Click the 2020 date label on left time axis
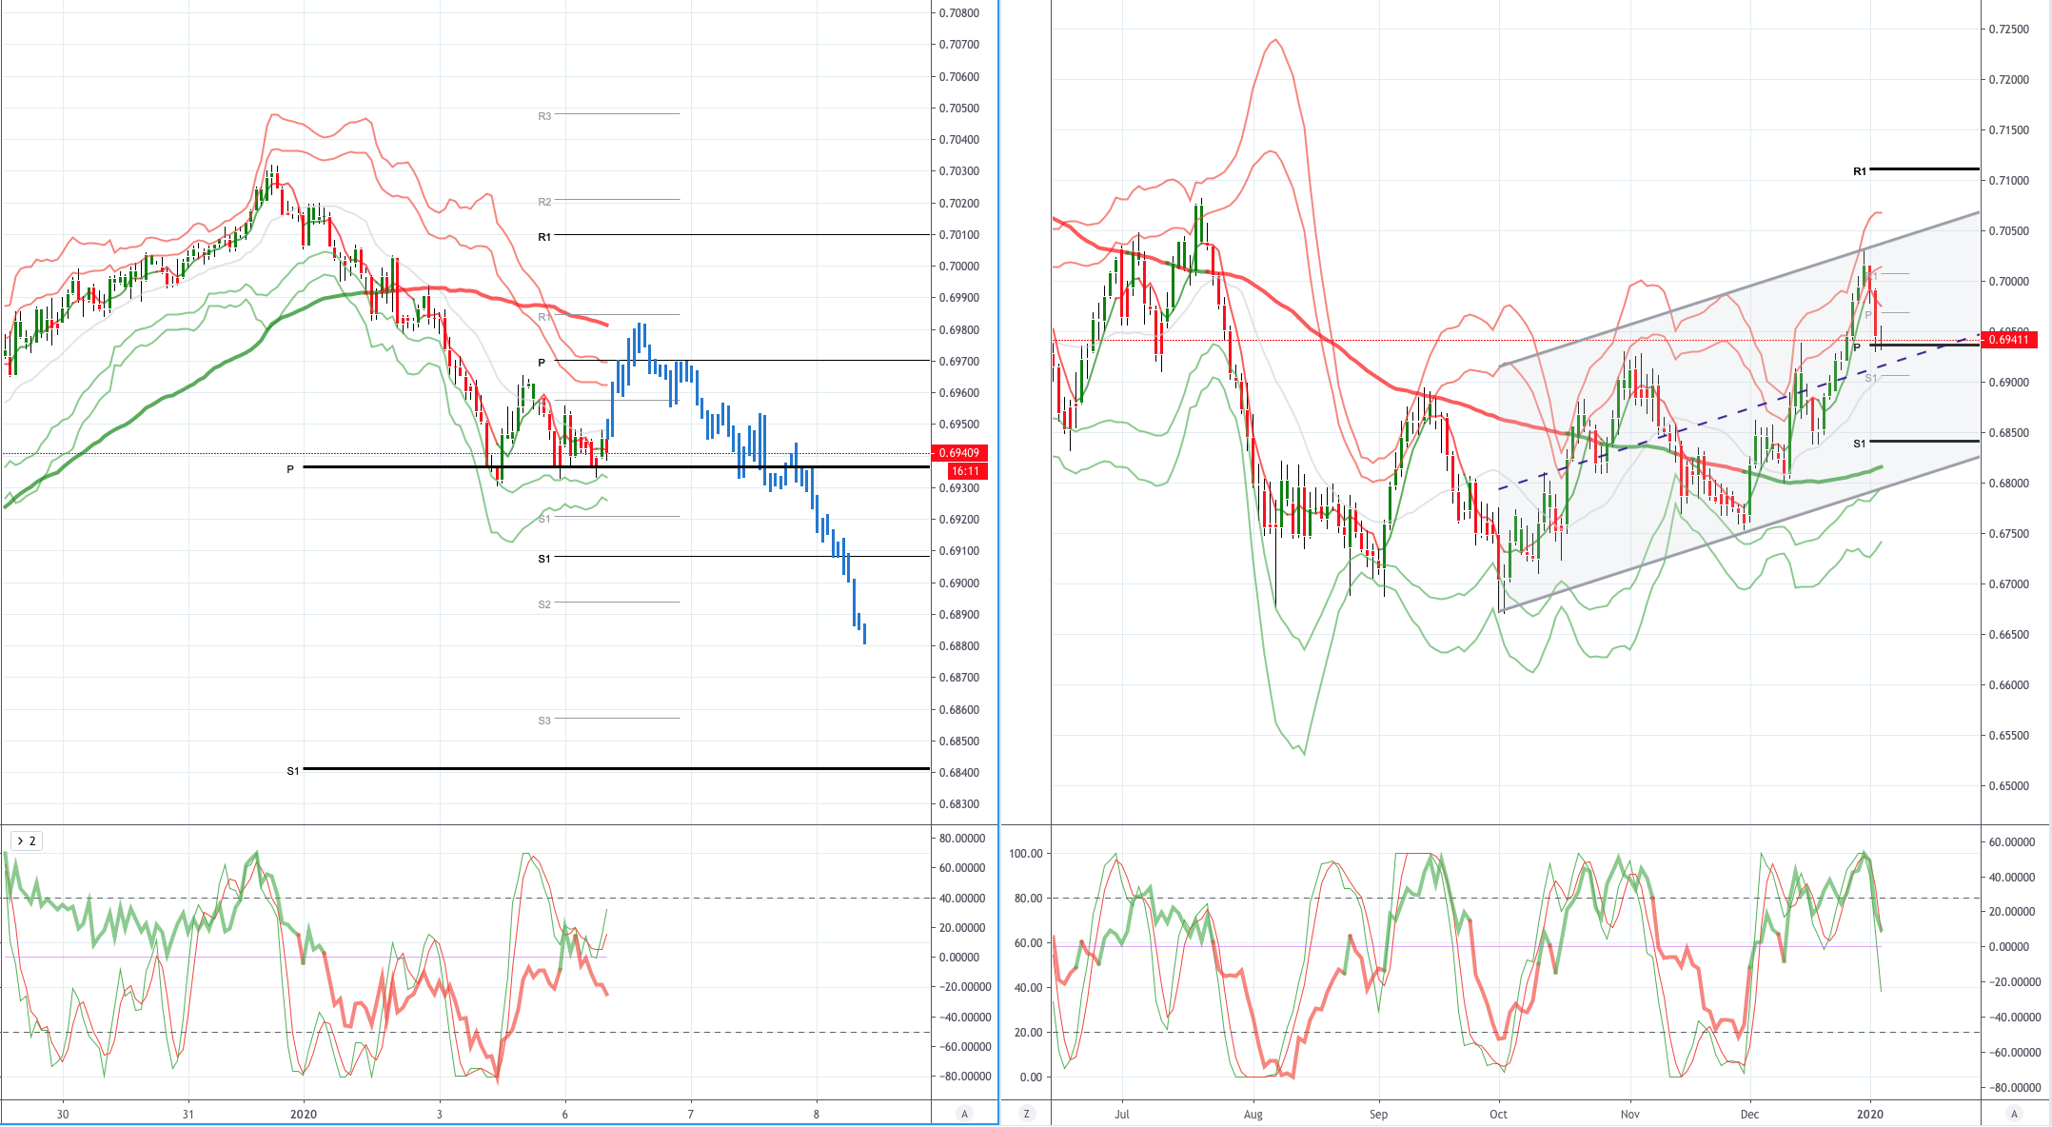 304,1114
